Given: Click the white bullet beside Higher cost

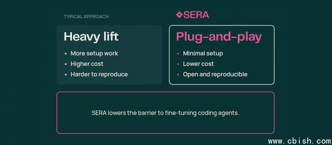Looking at the screenshot, I should (66, 64).
